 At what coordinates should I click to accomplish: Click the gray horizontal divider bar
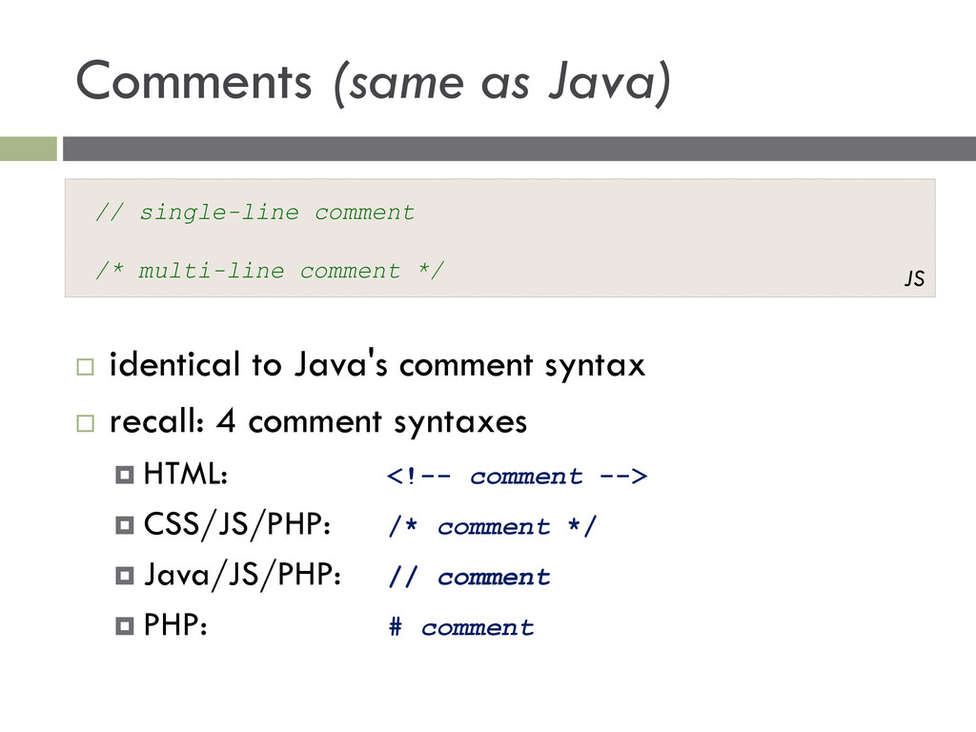(x=519, y=149)
